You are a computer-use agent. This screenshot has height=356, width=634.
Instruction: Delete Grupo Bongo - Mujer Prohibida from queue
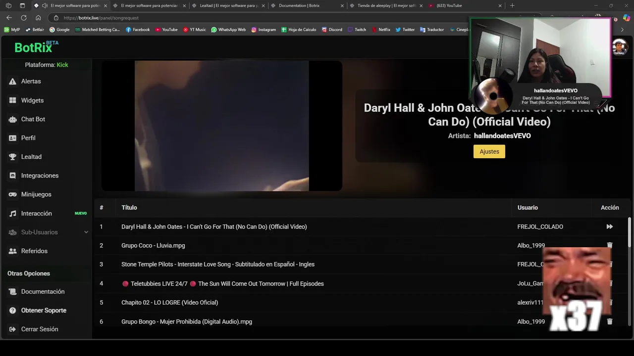[x=610, y=321]
